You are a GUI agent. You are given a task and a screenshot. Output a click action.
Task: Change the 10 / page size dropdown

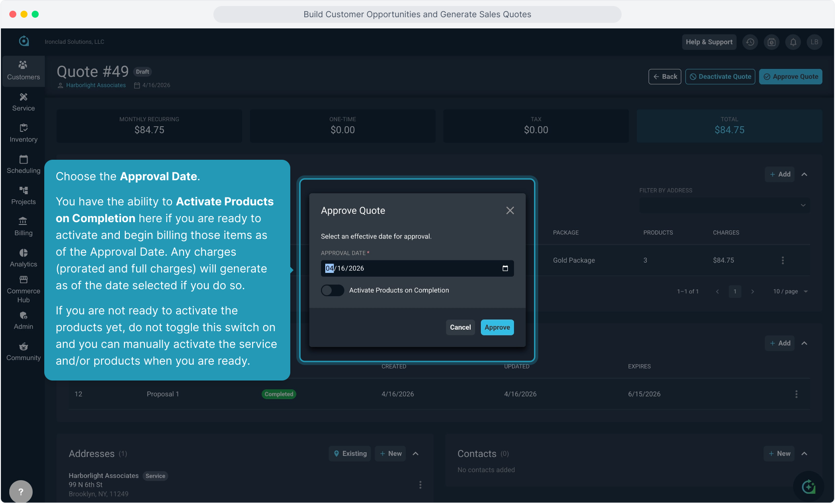tap(790, 292)
